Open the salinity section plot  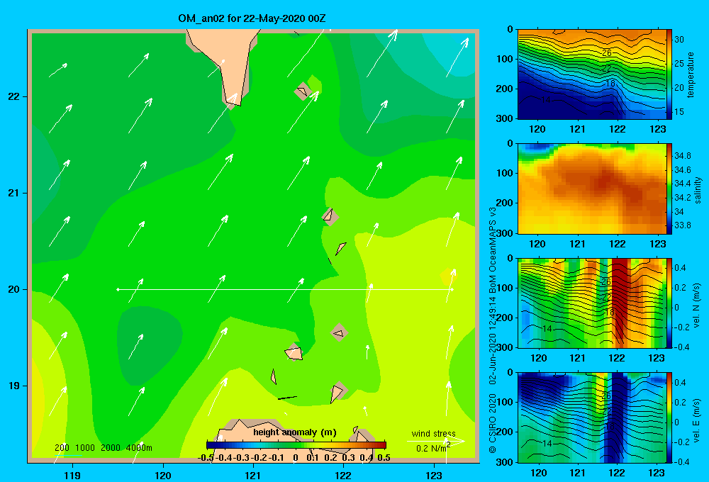[592, 189]
